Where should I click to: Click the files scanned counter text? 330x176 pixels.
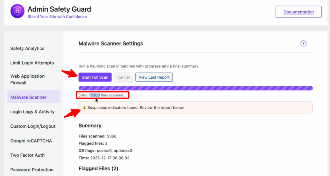tap(102, 95)
